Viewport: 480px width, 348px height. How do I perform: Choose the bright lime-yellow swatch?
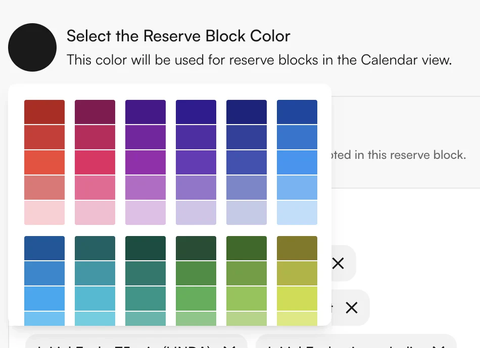(x=297, y=298)
